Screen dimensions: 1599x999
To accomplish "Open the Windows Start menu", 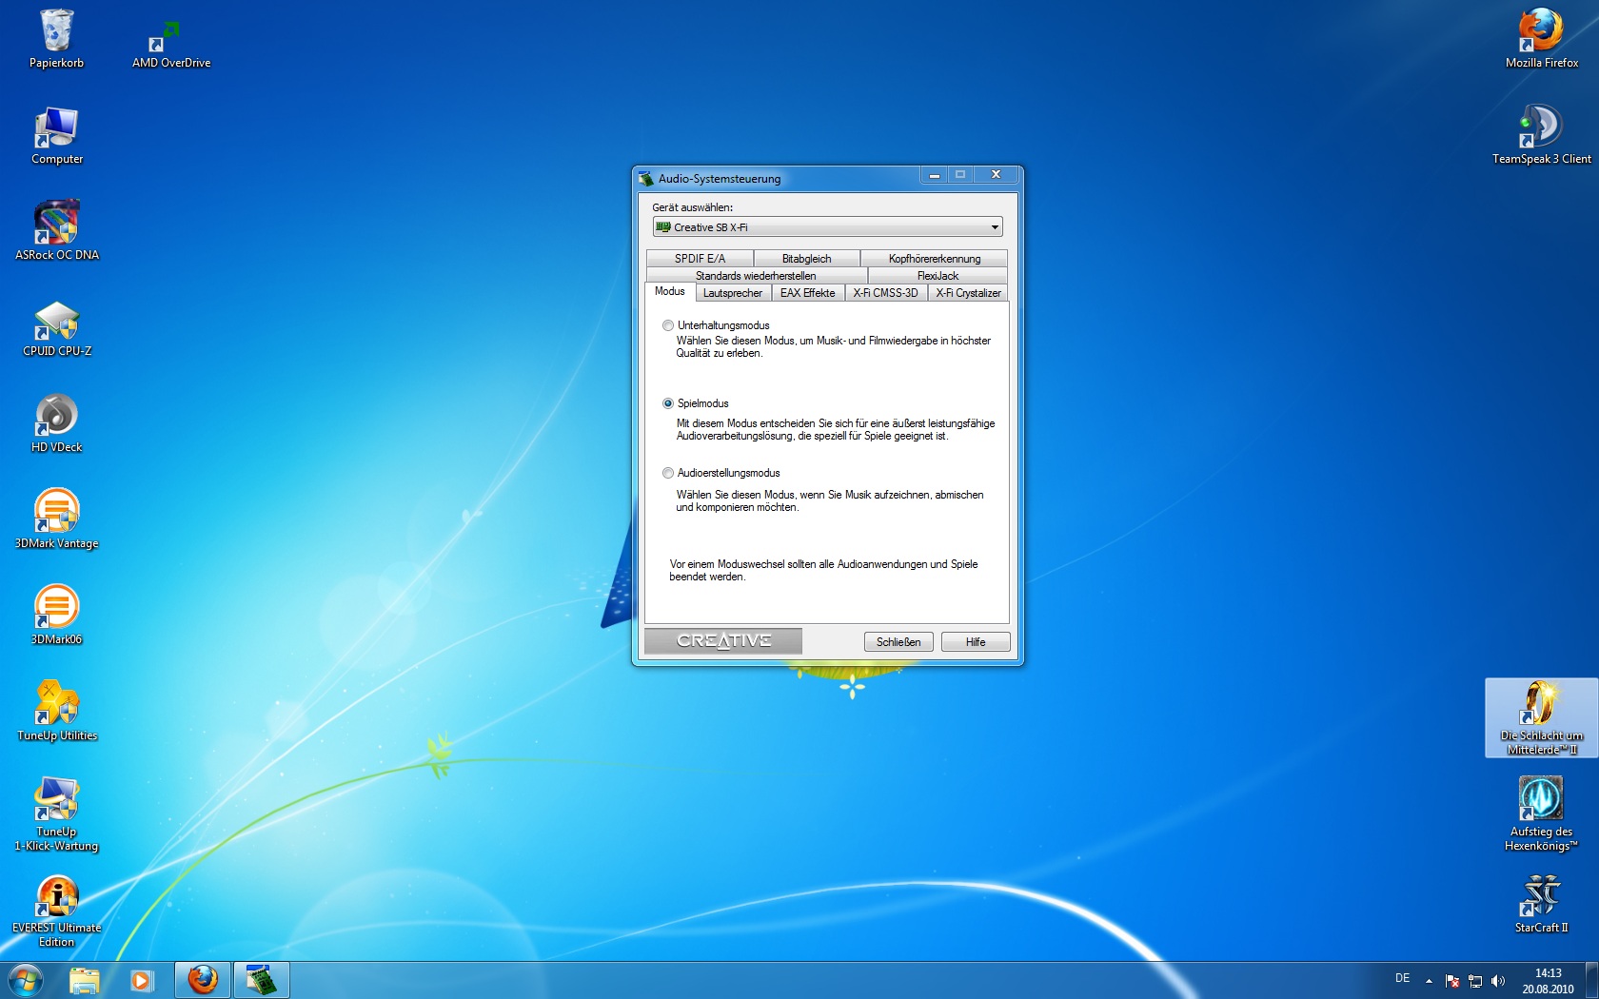I will point(26,980).
